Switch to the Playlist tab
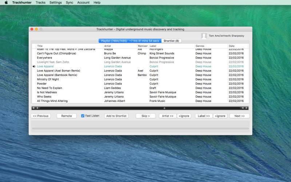 tap(130, 41)
